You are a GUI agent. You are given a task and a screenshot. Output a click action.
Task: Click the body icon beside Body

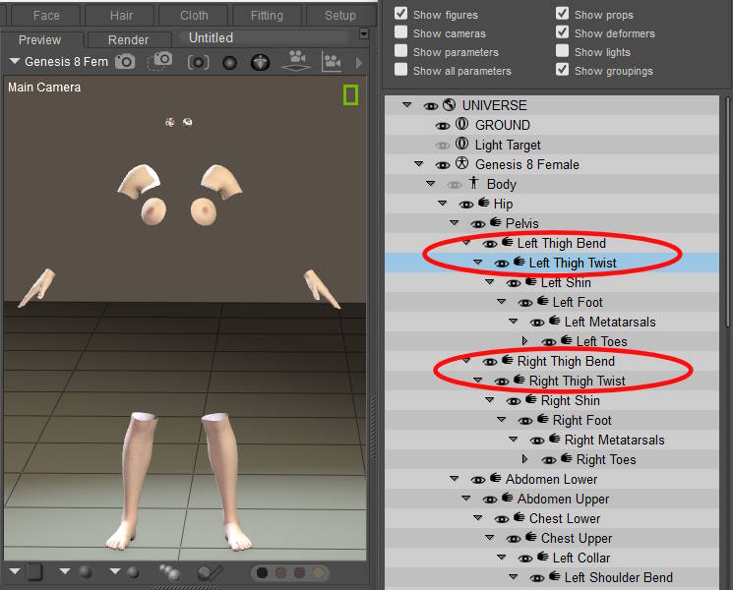point(473,183)
